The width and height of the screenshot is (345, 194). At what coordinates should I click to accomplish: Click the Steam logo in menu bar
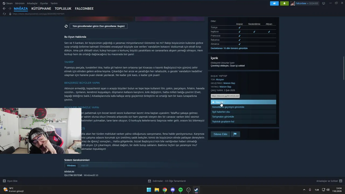point(4,3)
